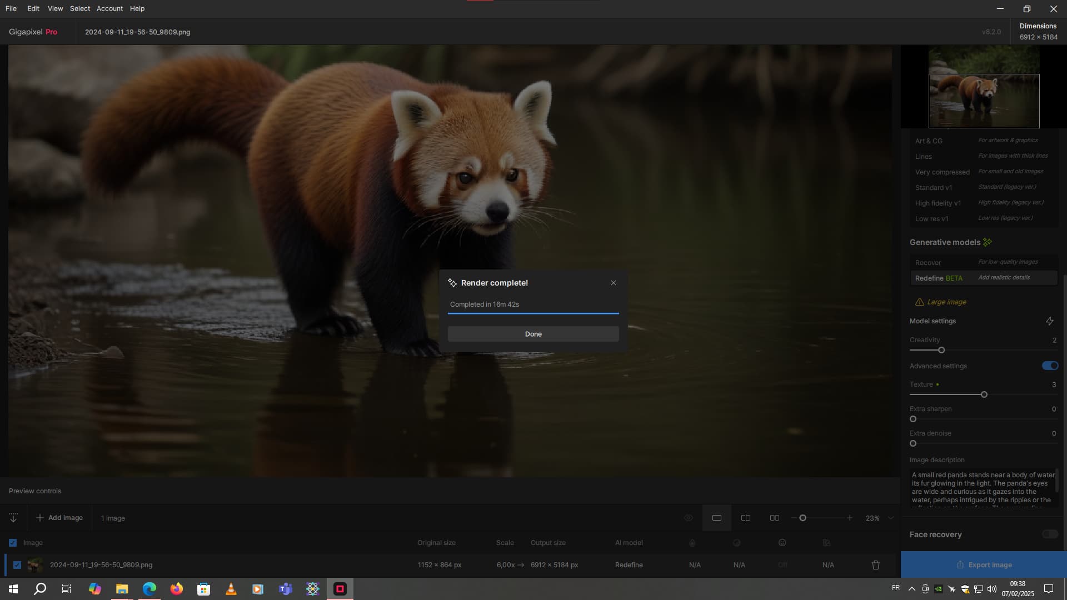Click the lightning bolt in Model settings
1067x600 pixels.
pyautogui.click(x=1049, y=321)
